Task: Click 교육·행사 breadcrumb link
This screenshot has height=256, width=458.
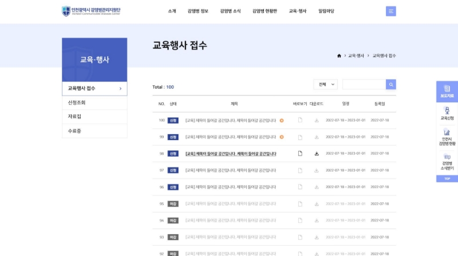Action: [356, 55]
